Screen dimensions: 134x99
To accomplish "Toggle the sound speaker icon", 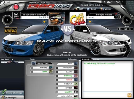I will pos(9,2).
